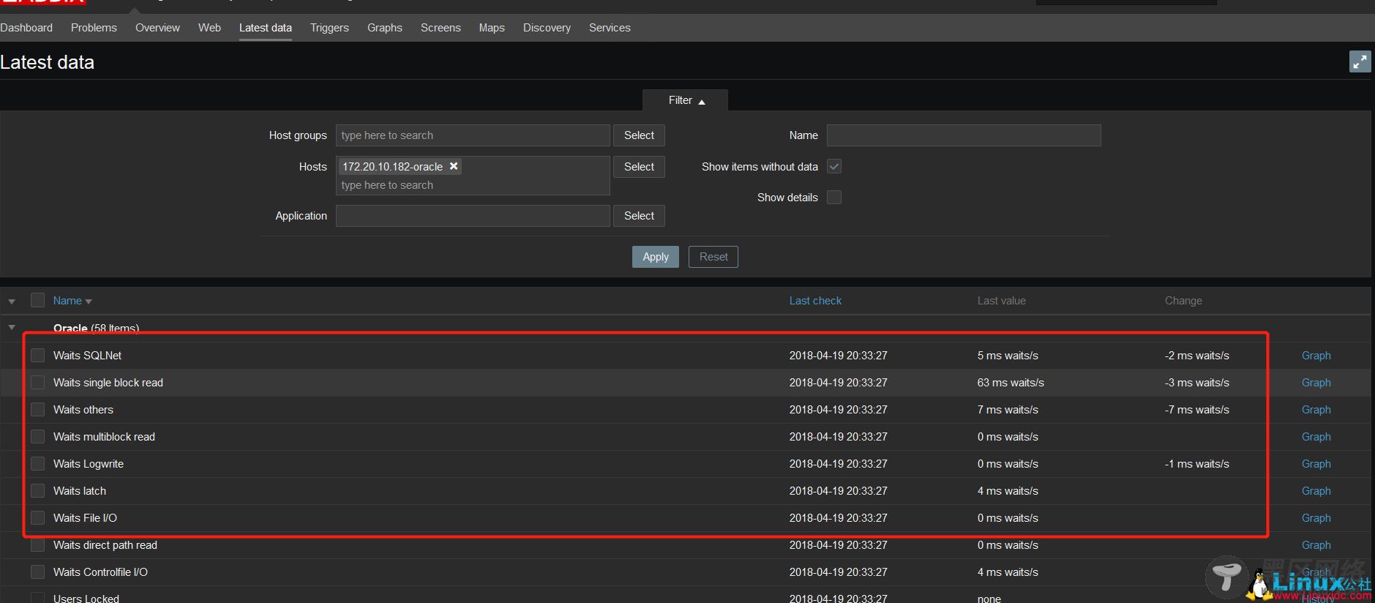Check the Waits Controlfile I/O checkbox
The width and height of the screenshot is (1375, 603).
click(x=38, y=572)
